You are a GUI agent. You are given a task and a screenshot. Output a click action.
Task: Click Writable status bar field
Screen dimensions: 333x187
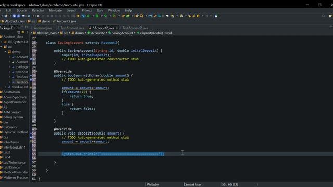[153, 185]
